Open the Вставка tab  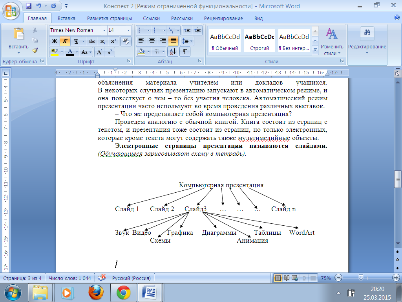(x=66, y=18)
